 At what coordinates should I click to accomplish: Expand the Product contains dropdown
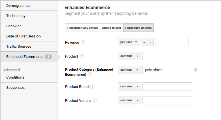click(x=129, y=56)
